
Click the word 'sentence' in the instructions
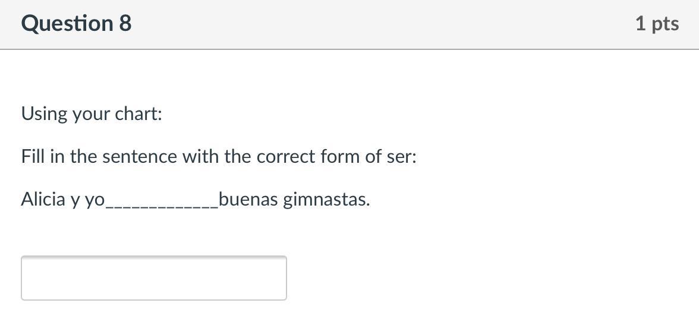140,157
